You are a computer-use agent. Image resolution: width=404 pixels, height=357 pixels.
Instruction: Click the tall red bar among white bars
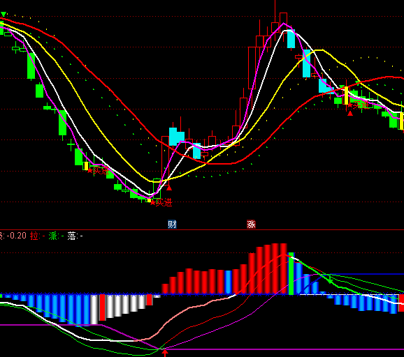[102, 307]
